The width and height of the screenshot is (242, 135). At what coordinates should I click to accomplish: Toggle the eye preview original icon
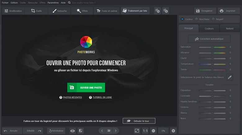(x=73, y=131)
